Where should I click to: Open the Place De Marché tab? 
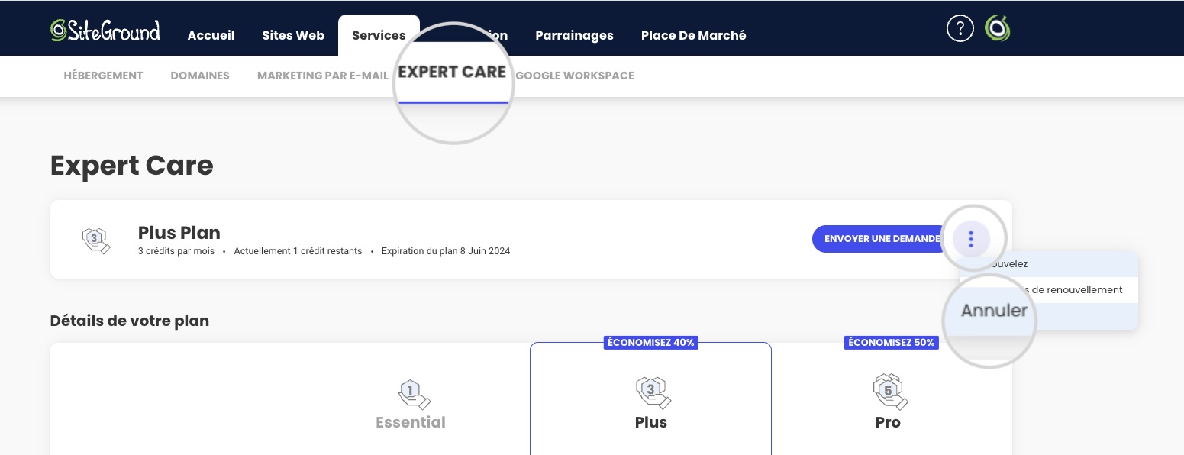[693, 35]
